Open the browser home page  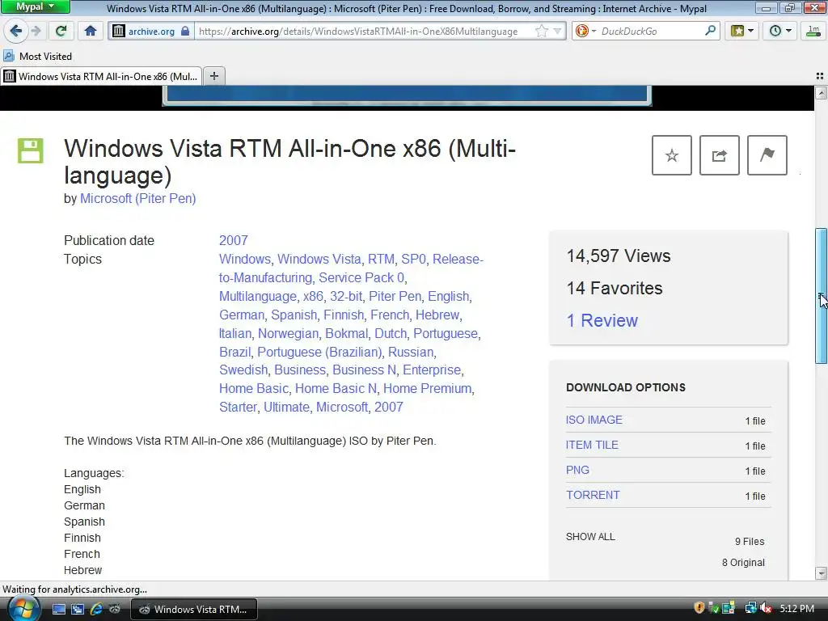coord(91,32)
